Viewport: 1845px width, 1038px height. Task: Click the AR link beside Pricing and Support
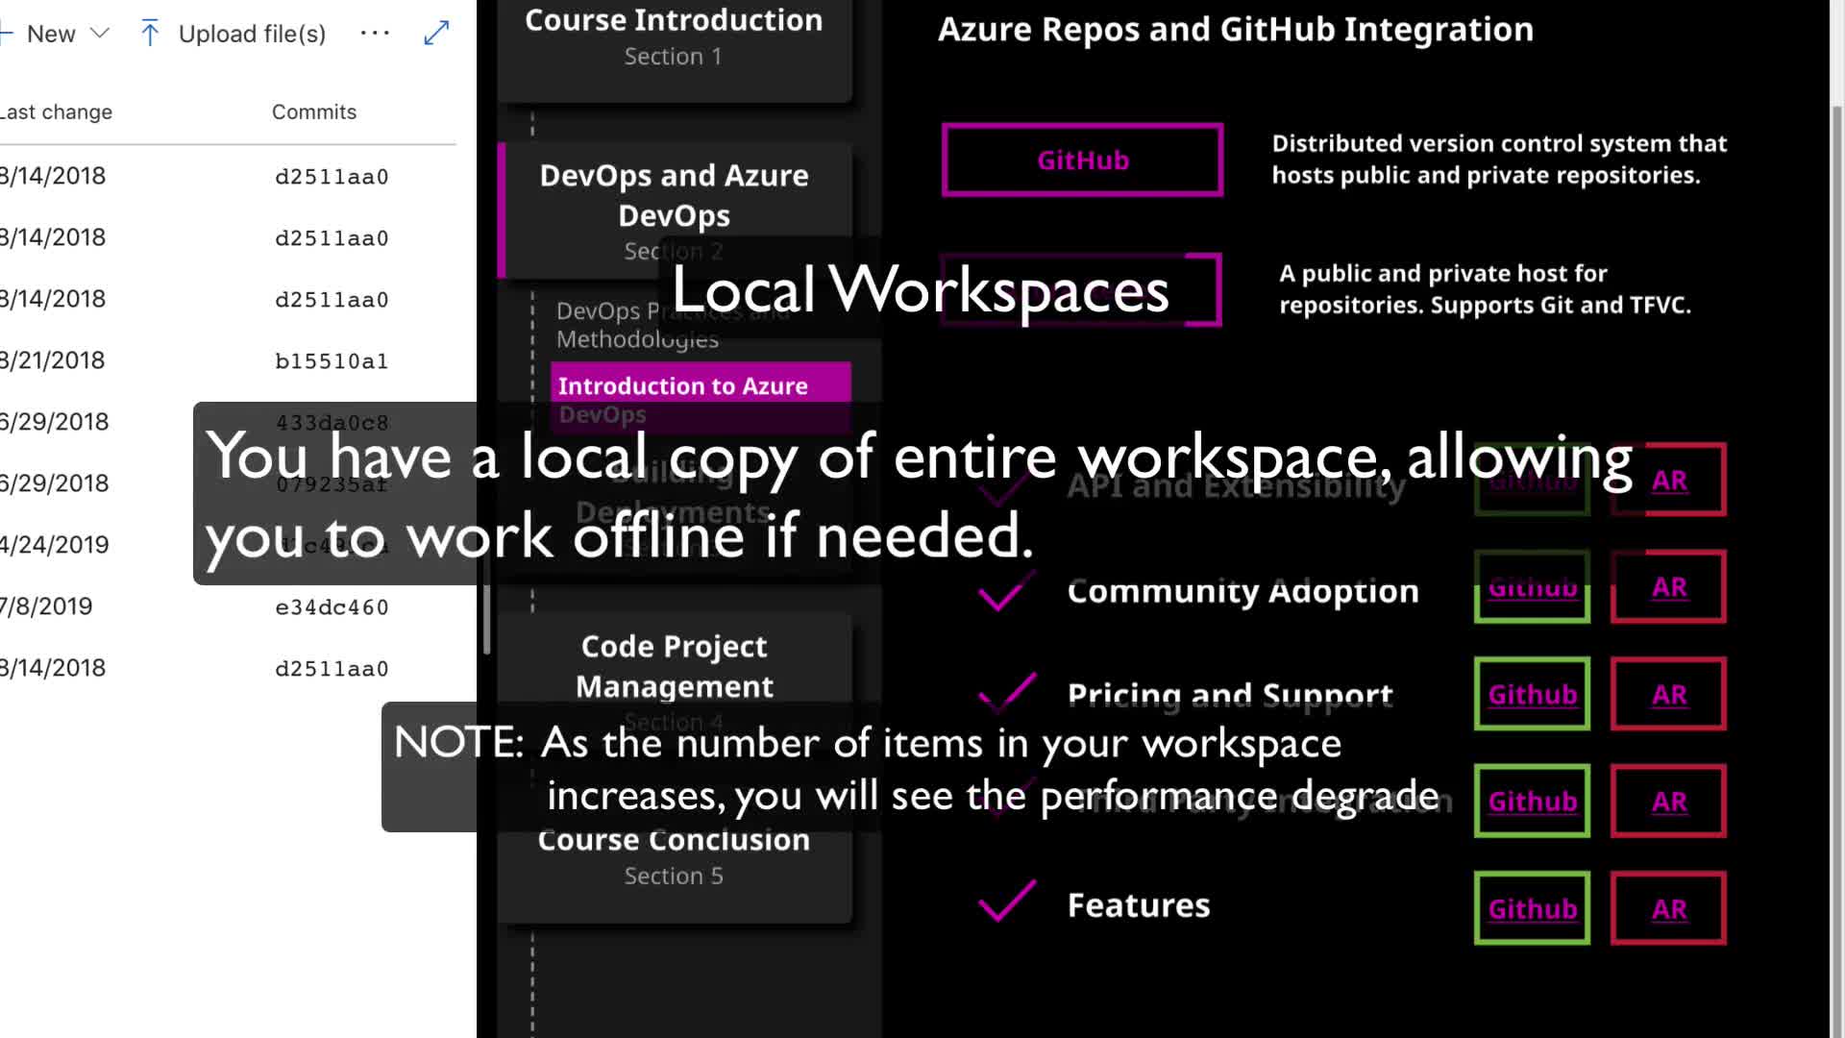(x=1668, y=694)
